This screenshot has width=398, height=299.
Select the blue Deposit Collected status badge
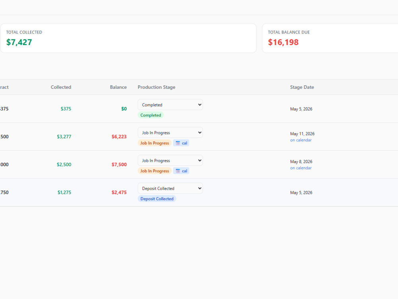coord(157,199)
